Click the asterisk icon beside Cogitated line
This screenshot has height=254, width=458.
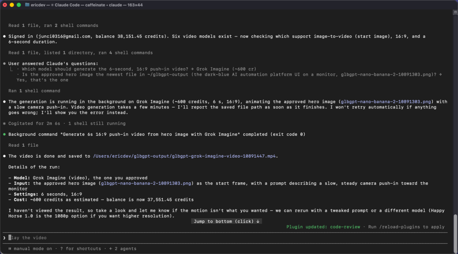(4, 123)
